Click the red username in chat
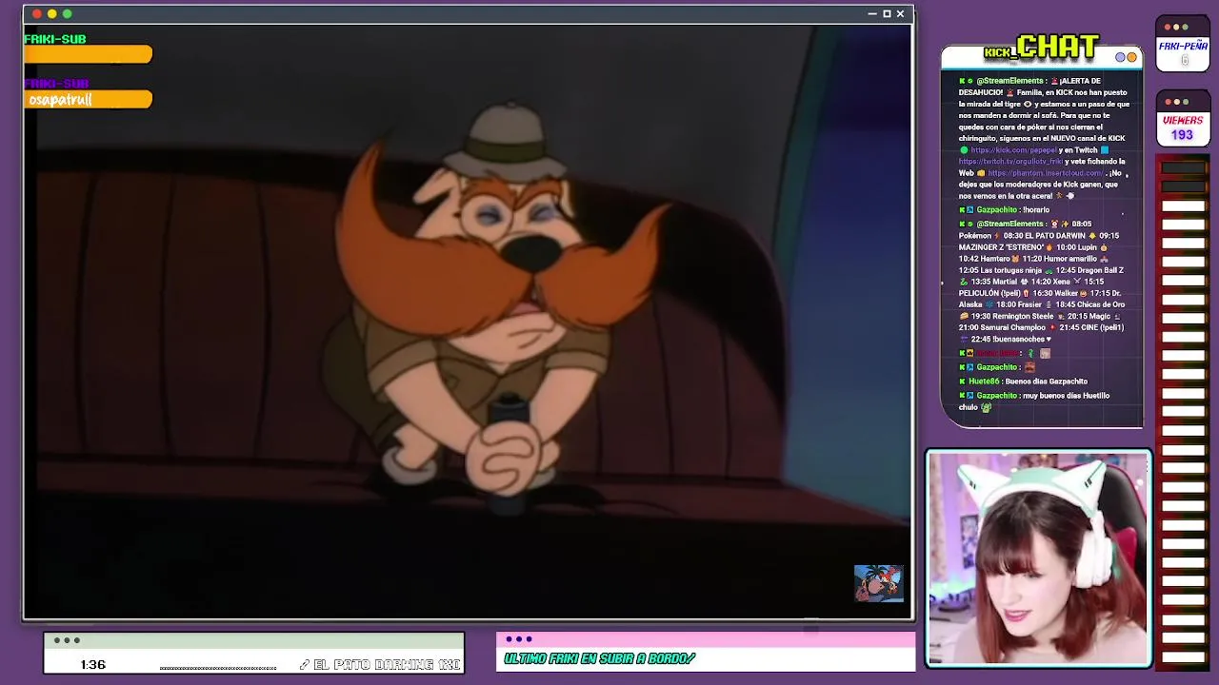This screenshot has width=1219, height=685. click(997, 353)
